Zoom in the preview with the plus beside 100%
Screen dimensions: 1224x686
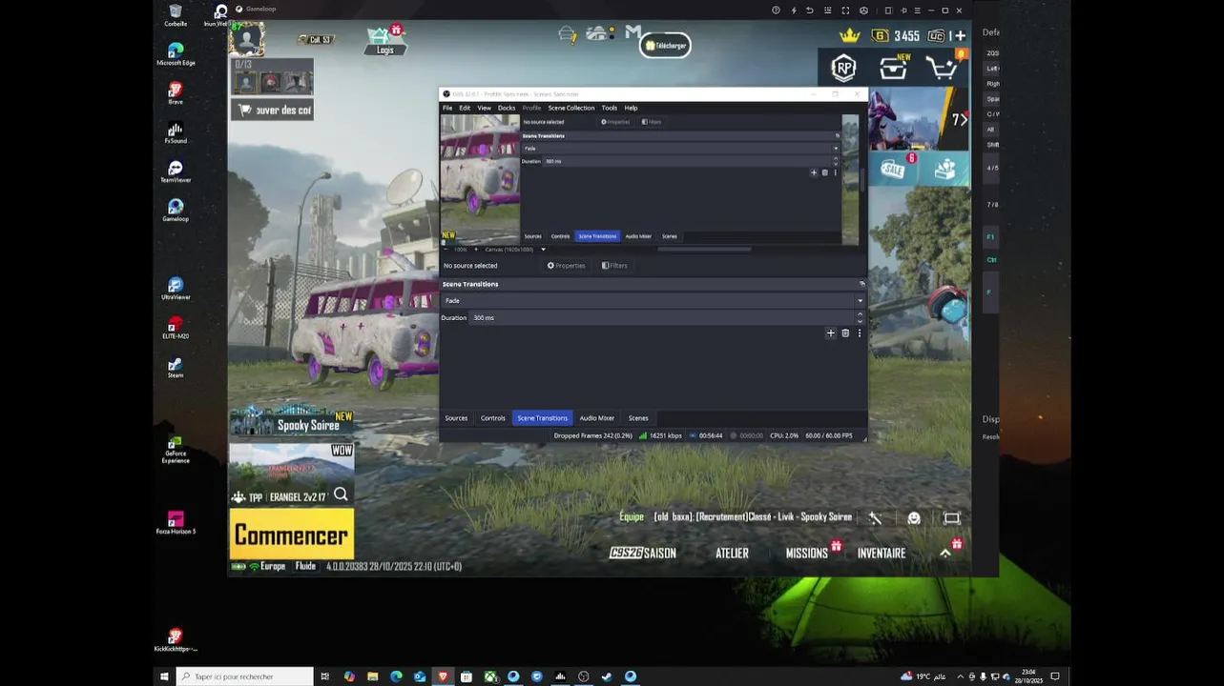pos(475,250)
